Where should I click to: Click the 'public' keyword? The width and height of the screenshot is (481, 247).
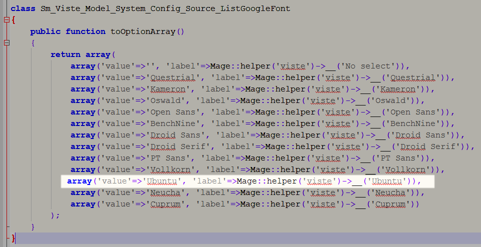tap(45, 31)
